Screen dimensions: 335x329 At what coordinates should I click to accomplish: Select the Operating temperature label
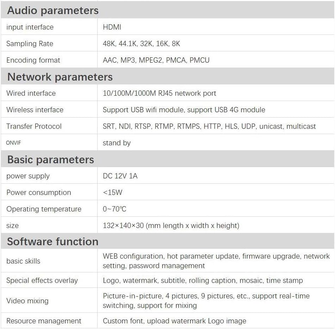pos(44,209)
